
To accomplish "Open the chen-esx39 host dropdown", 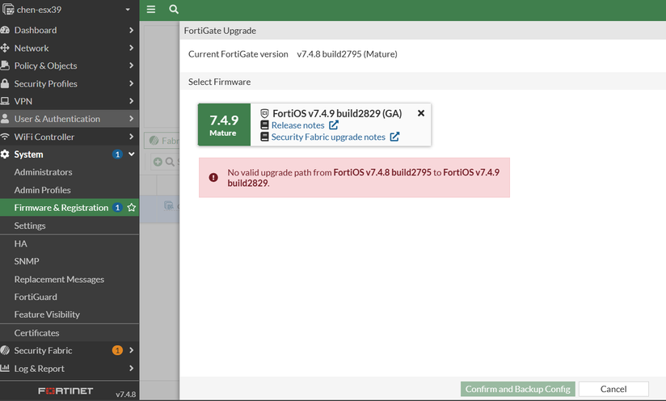I will 128,10.
